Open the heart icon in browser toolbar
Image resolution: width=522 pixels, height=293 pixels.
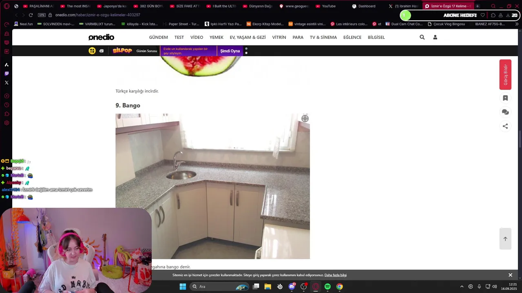point(483,15)
